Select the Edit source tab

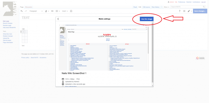tap(146, 7)
